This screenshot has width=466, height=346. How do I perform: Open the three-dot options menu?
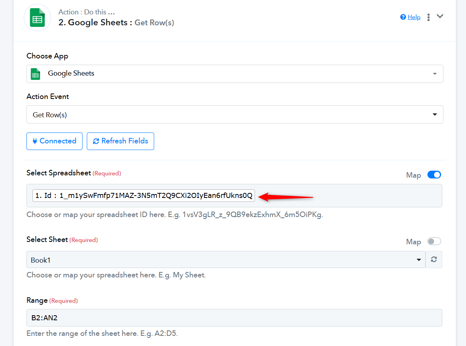click(428, 17)
